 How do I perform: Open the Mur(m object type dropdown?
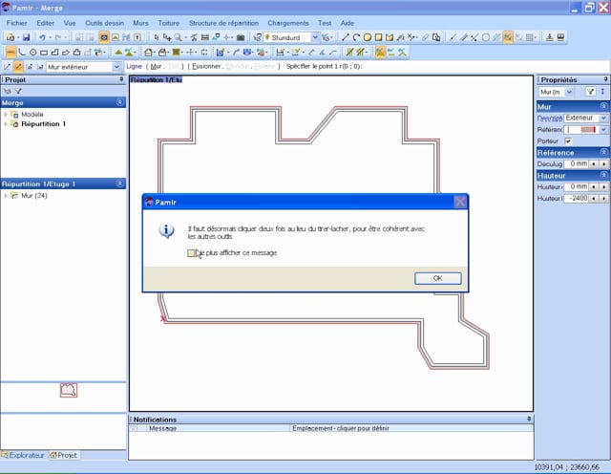pyautogui.click(x=569, y=92)
